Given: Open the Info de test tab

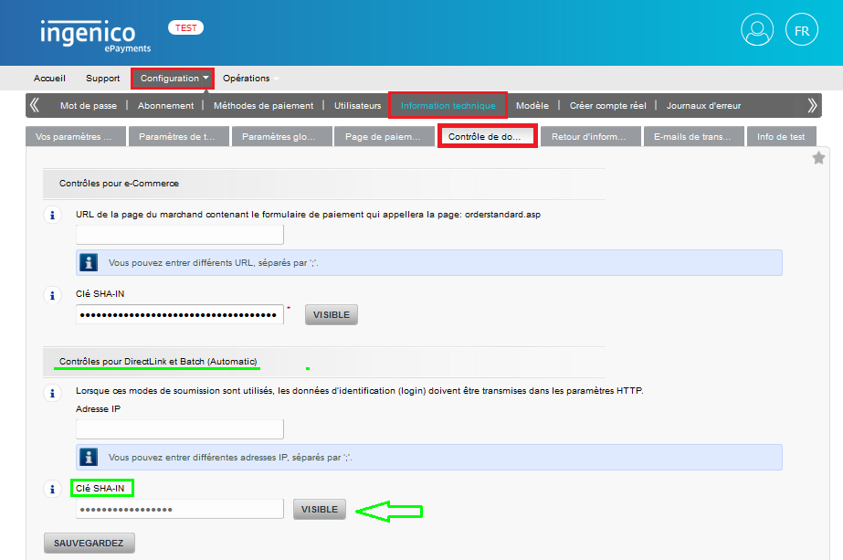Looking at the screenshot, I should click(781, 135).
